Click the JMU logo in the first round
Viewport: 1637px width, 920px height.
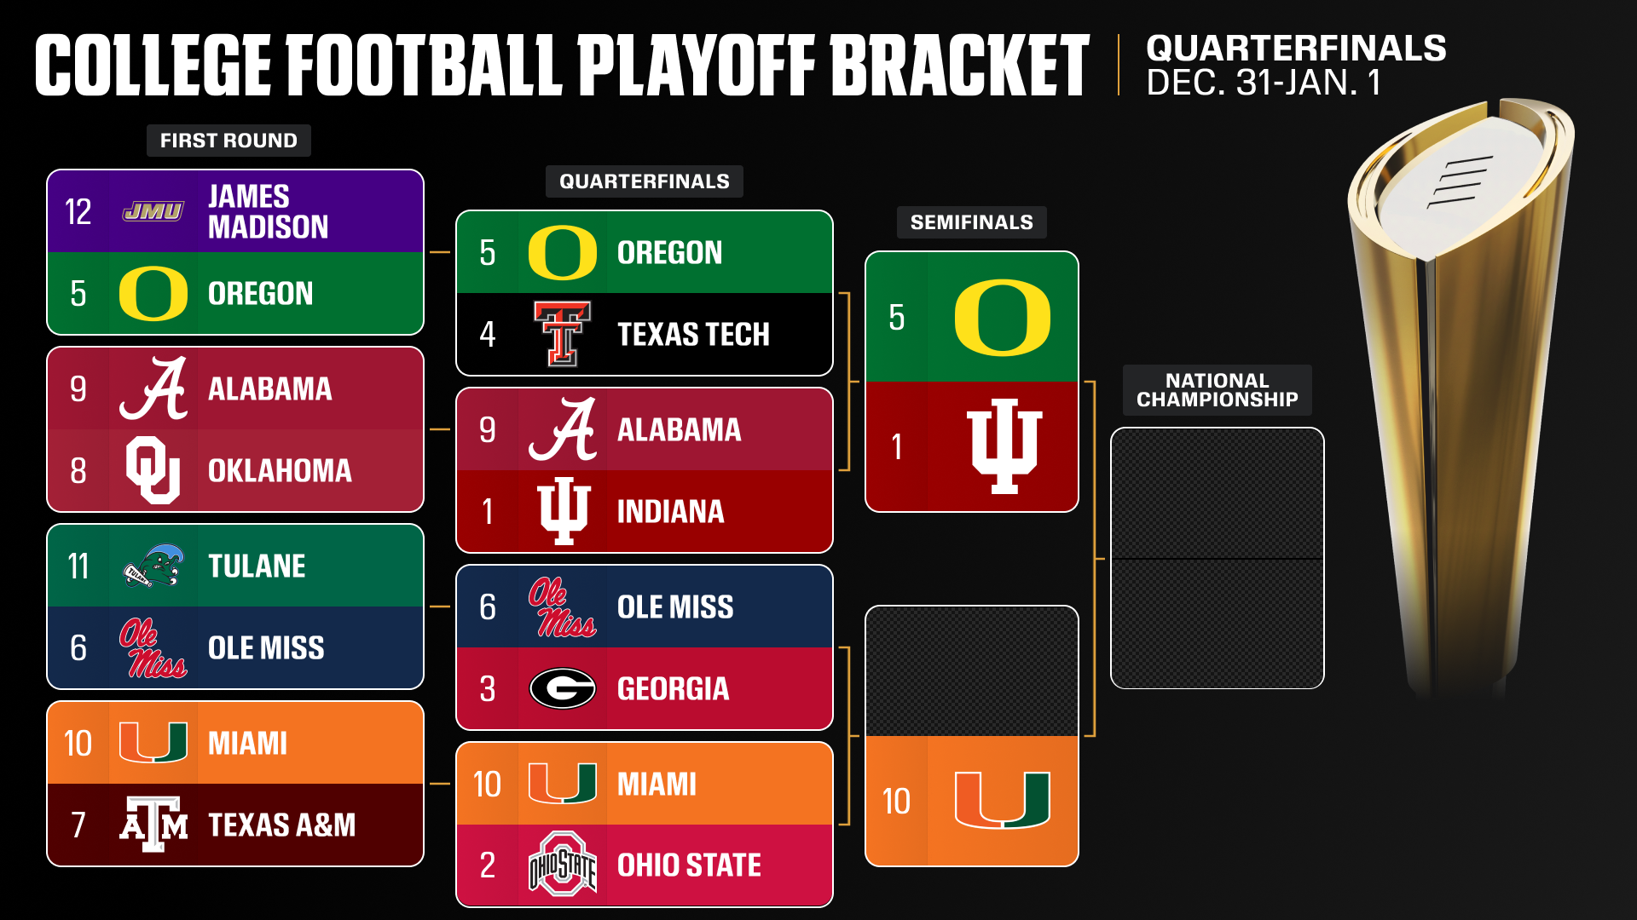153,211
